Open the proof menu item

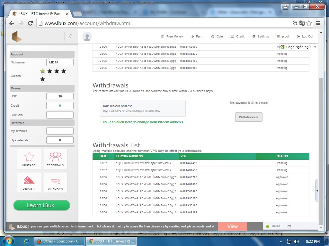283,37
